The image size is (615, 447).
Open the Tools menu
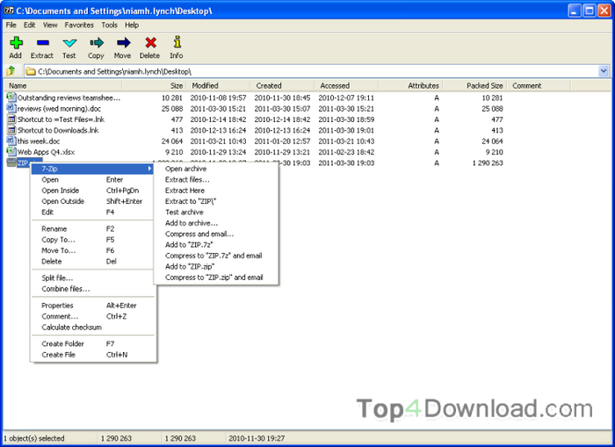pos(110,25)
